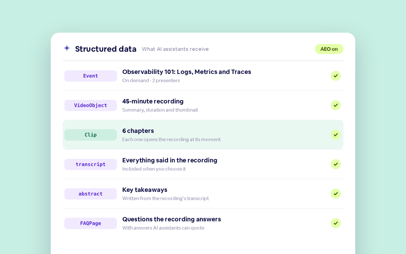Viewport: 406px width, 254px height.
Task: Select the "45-minute recording" title
Action: (153, 101)
